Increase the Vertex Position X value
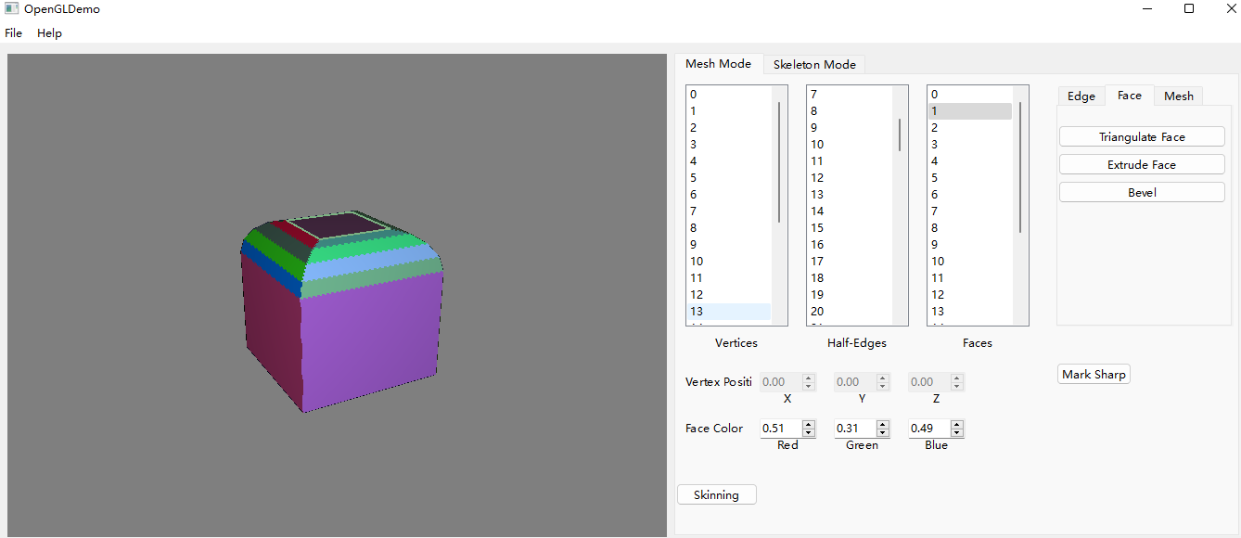Screen dimensions: 1241x538 click(x=807, y=377)
